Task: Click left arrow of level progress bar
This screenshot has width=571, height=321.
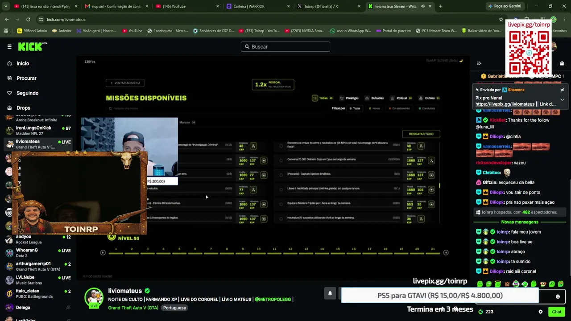Action: (x=103, y=253)
